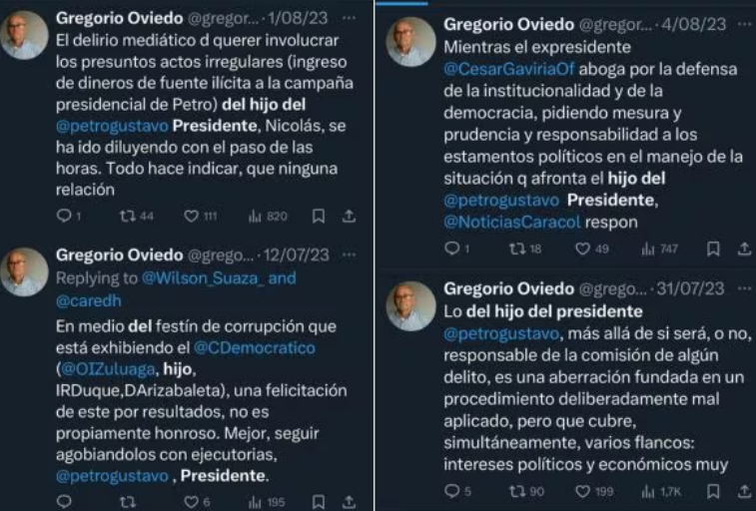
Task: Retweet the 31/07/23 tweet with 90 retweets
Action: pyautogui.click(x=515, y=491)
